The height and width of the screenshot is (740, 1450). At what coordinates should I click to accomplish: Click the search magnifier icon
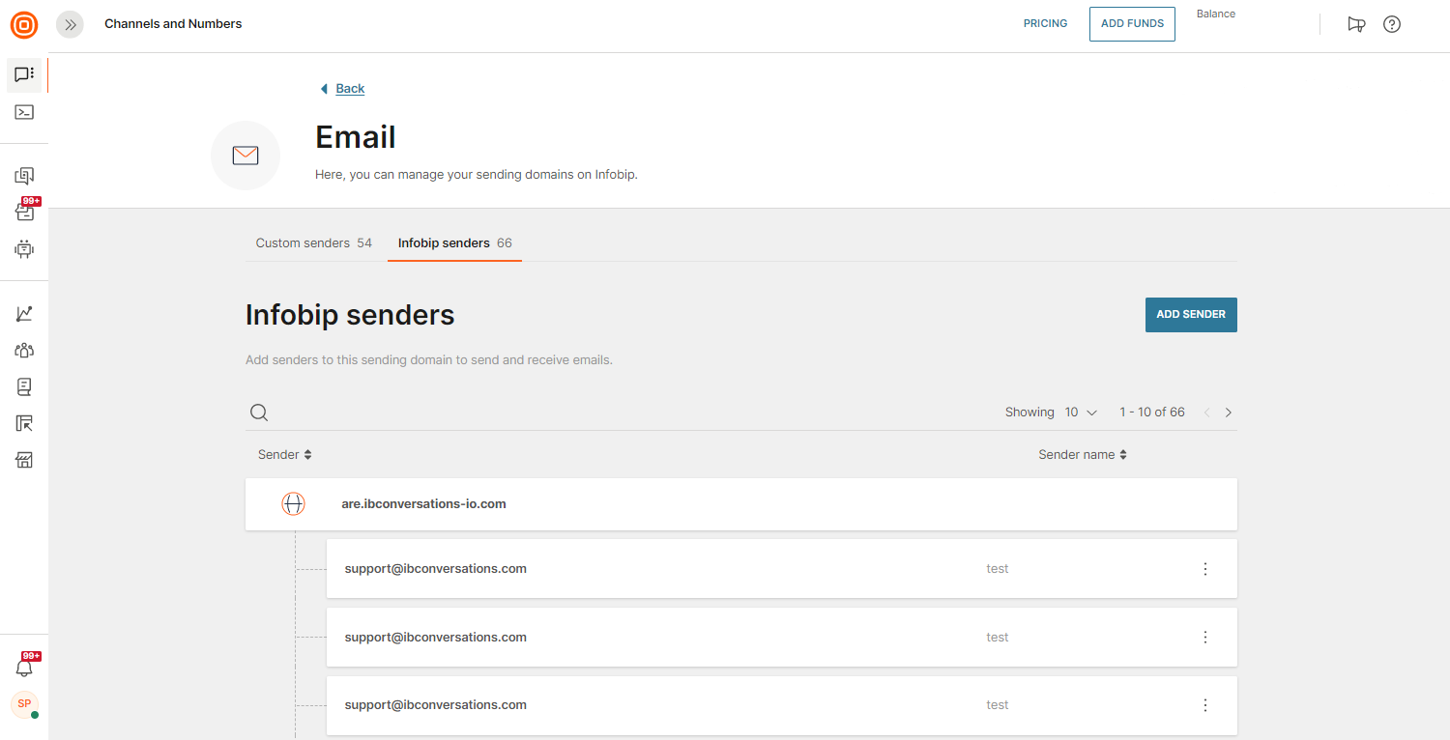[x=259, y=413]
